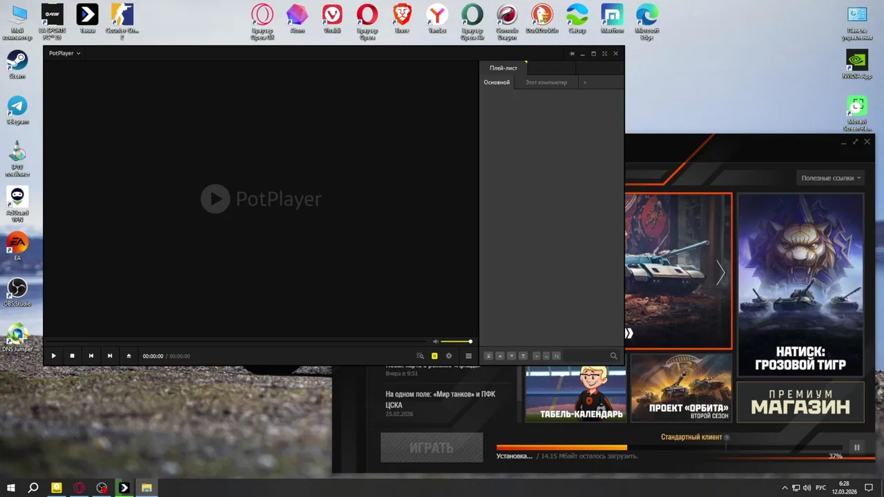Move playlist item down one
Image resolution: width=884 pixels, height=497 pixels.
pyautogui.click(x=512, y=356)
